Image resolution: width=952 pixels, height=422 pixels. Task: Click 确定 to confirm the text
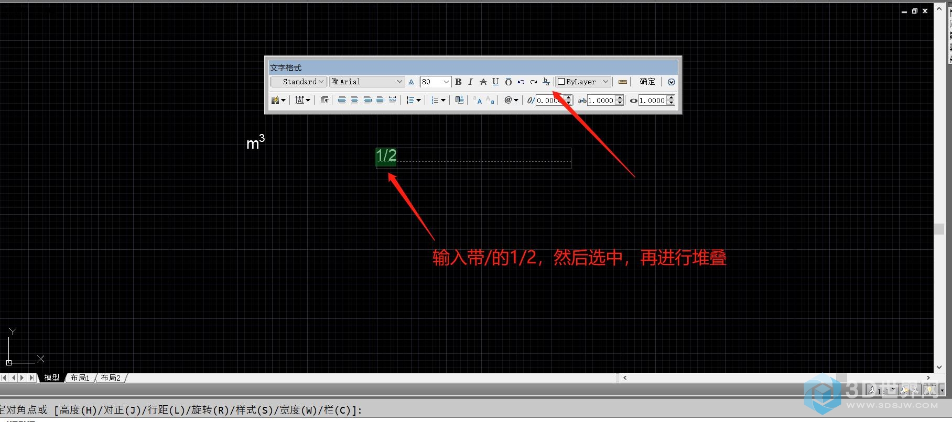click(647, 82)
